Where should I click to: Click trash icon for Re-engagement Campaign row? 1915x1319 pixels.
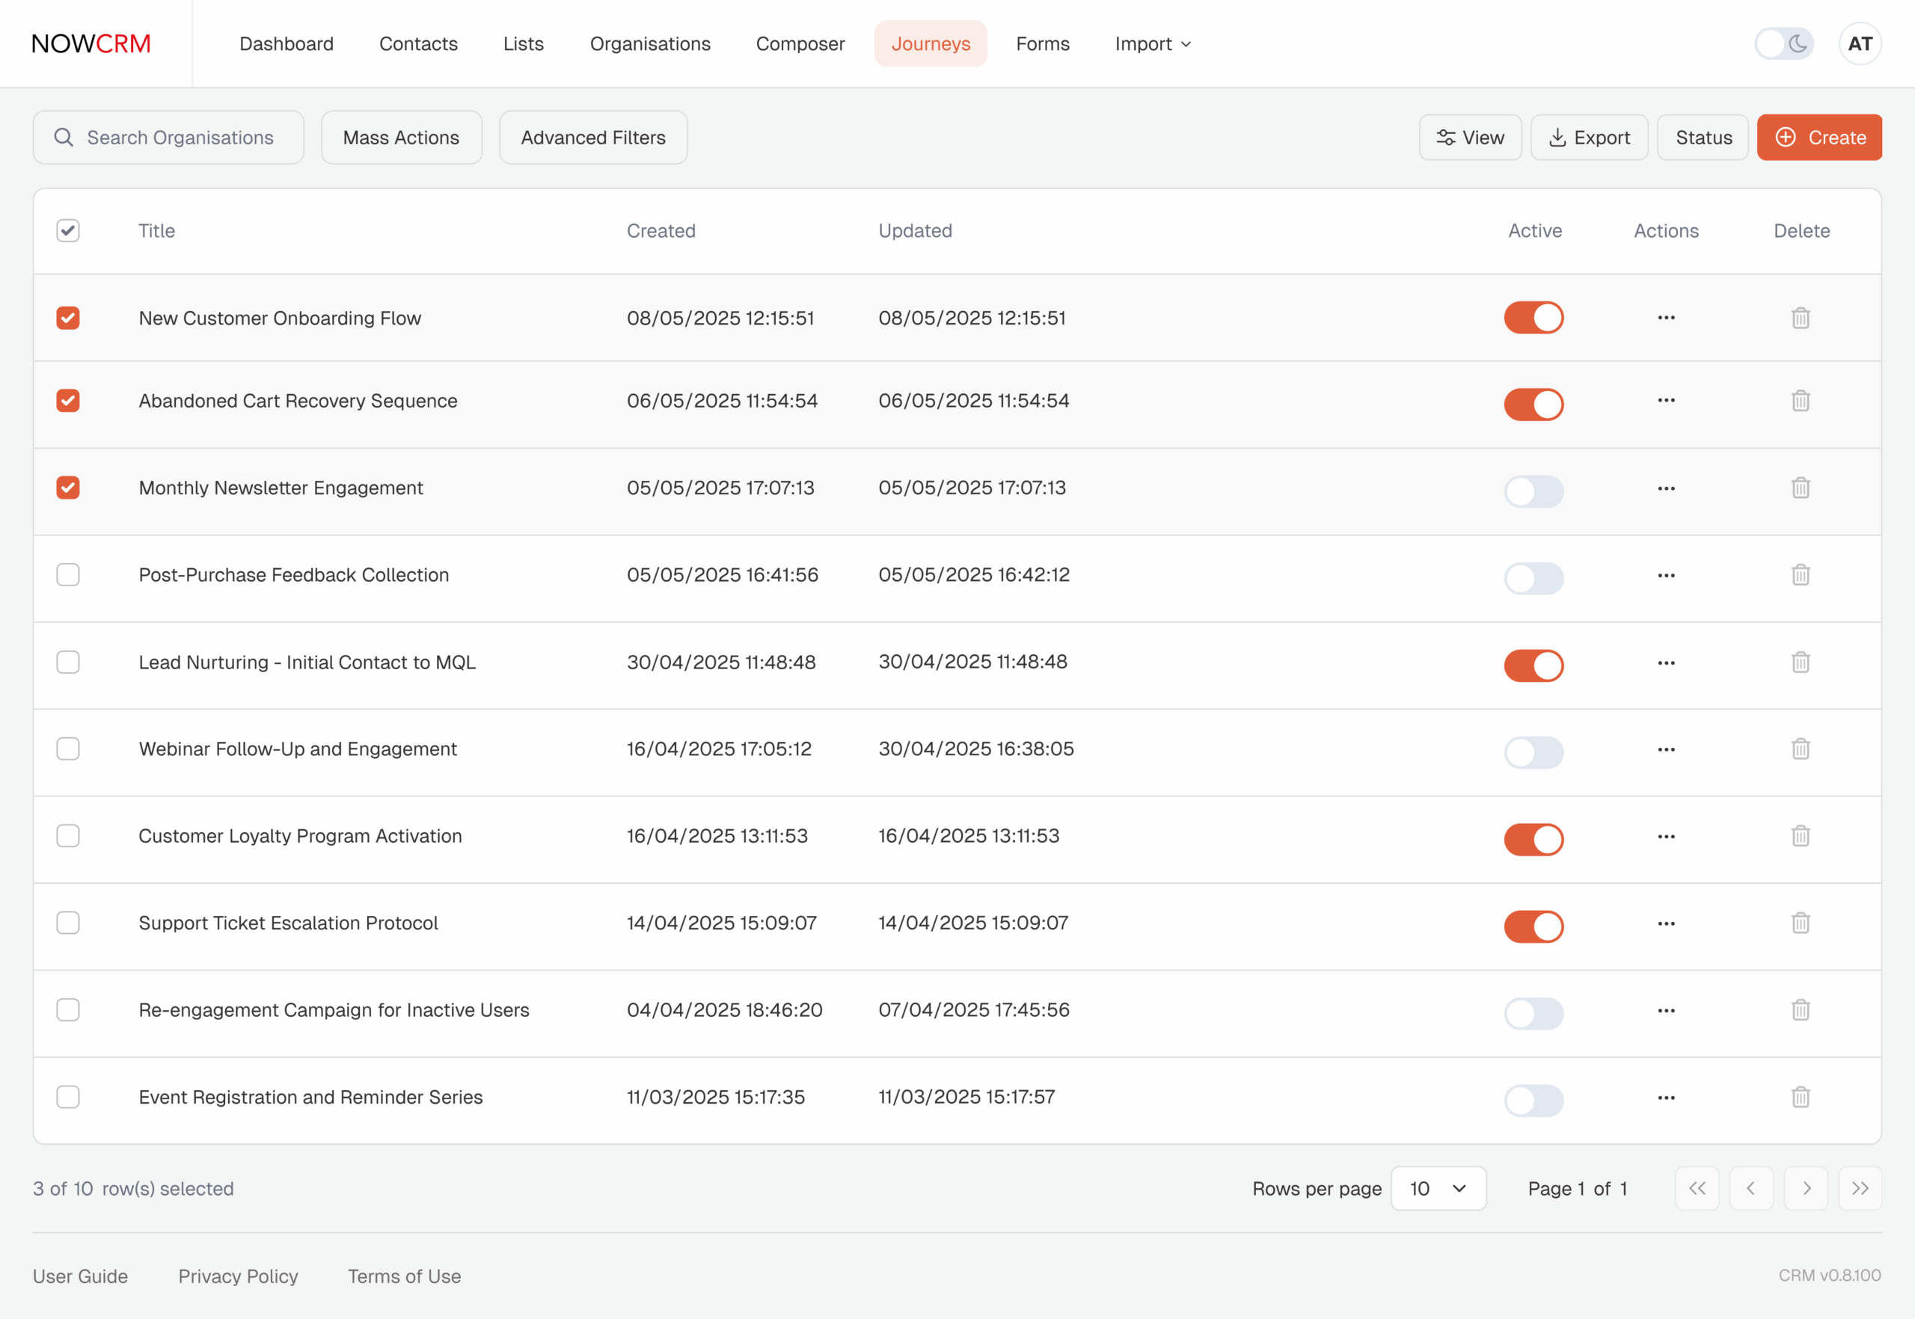coord(1800,1010)
